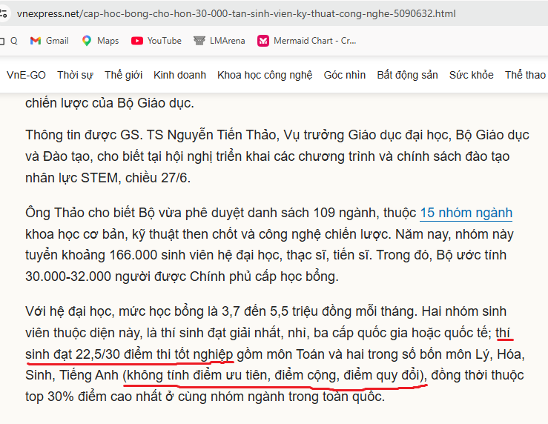548x424 pixels.
Task: Open the Khoa học công nghệ section
Action: coord(265,75)
